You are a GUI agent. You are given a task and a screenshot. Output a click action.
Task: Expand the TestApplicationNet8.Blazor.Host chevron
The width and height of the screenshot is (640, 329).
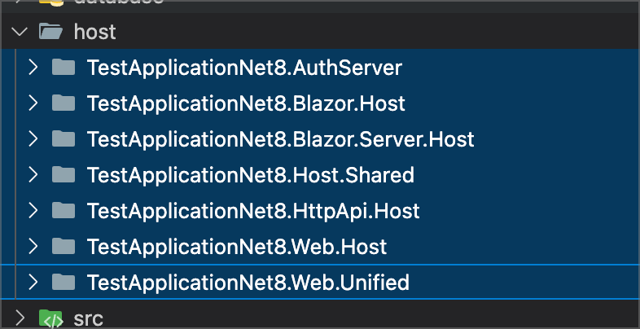pyautogui.click(x=33, y=103)
